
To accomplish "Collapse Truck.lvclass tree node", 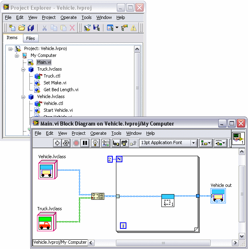I will [x=23, y=69].
